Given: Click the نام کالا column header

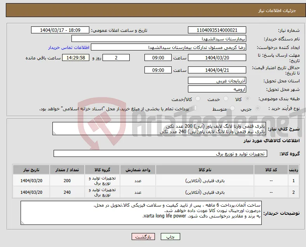Looking at the screenshot, I should 205,170.
